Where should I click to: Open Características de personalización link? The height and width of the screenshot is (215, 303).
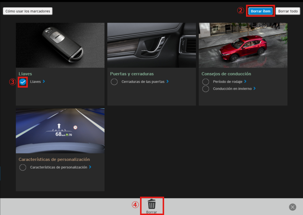[59, 167]
